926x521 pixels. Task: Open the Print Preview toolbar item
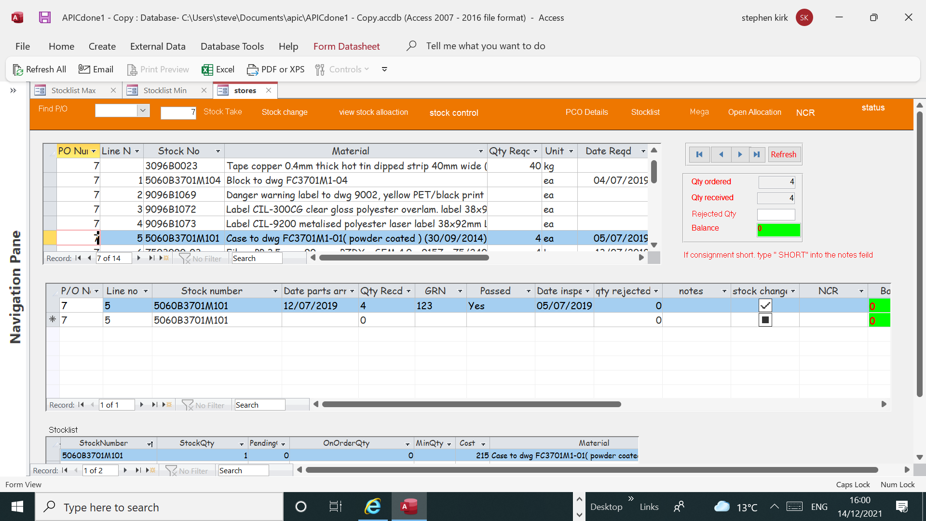pos(158,69)
